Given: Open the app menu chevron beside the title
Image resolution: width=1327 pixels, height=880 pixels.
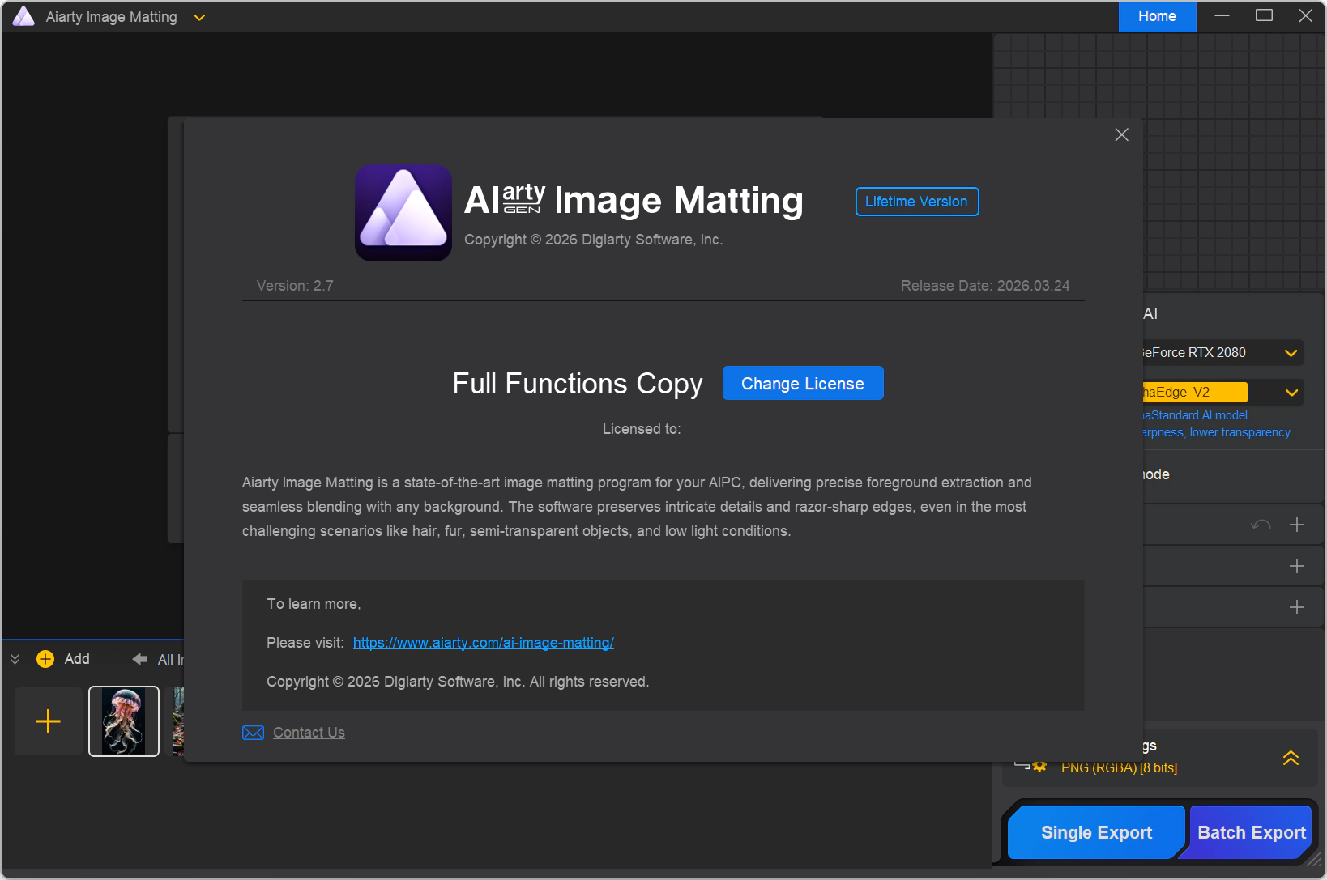Looking at the screenshot, I should coord(199,18).
